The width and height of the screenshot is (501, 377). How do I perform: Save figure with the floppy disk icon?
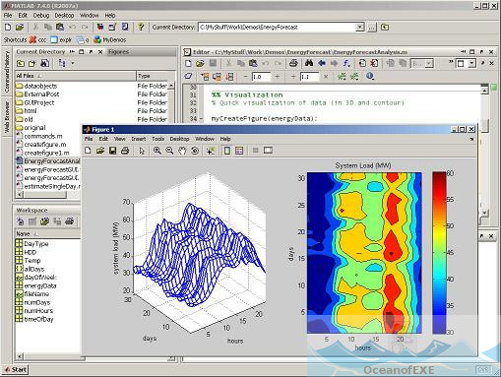(112, 151)
